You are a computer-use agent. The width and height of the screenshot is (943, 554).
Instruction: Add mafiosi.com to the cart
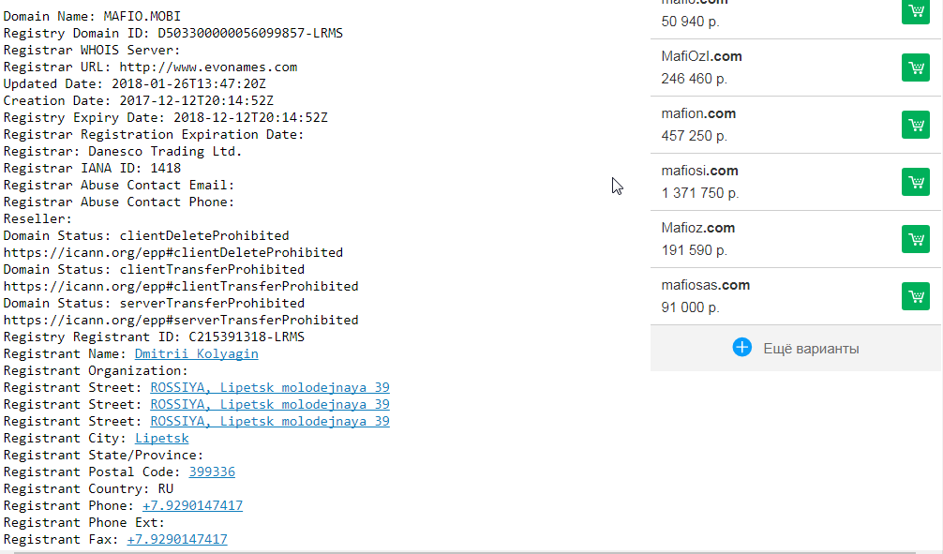[915, 182]
